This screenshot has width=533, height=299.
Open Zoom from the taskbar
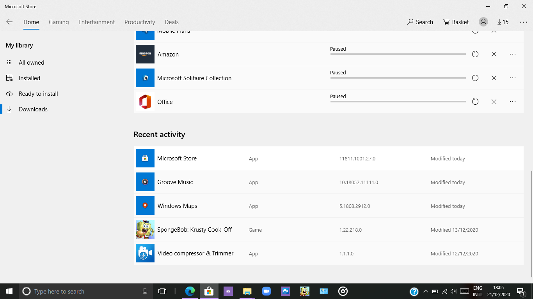[266, 291]
